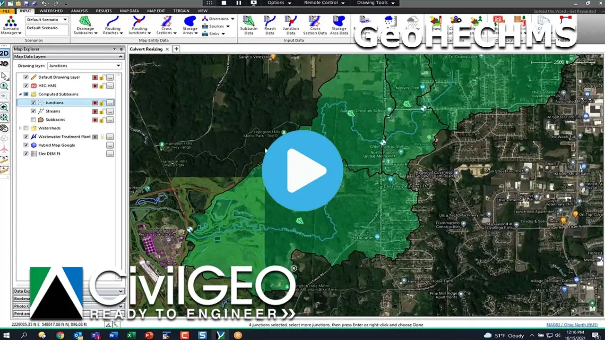
Task: Select the Pan hand tool
Action: [4, 128]
